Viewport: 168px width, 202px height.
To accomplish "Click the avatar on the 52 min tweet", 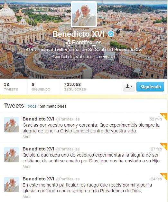I will coord(12,125).
